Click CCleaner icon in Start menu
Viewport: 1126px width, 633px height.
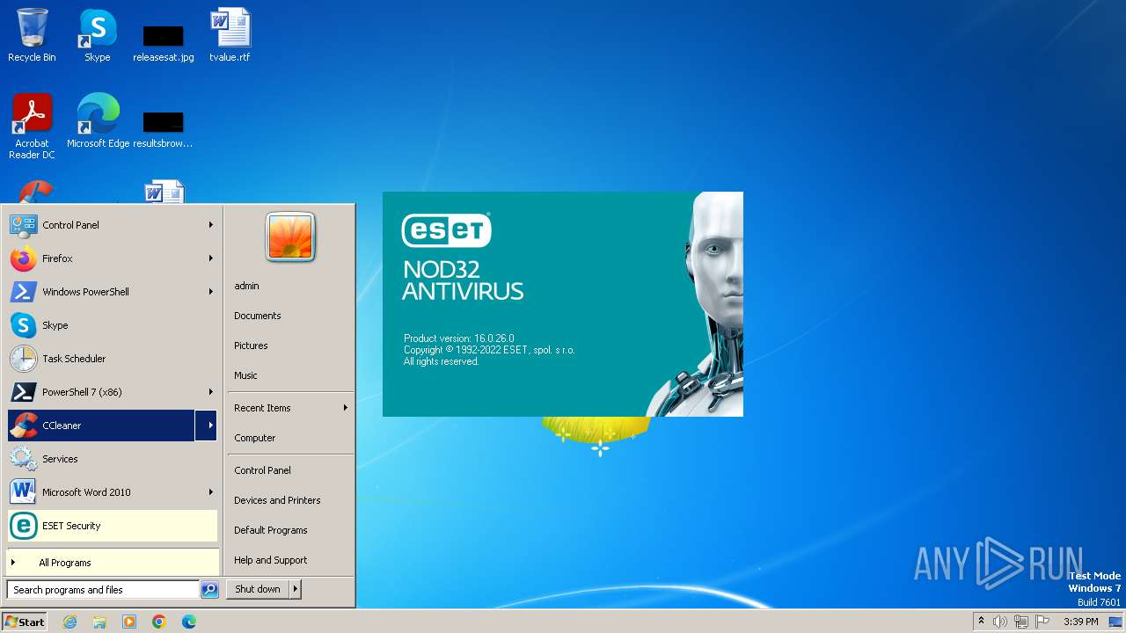tap(23, 426)
